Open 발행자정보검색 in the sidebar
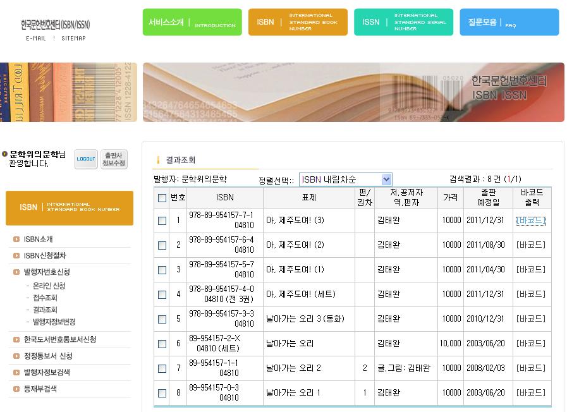The image size is (567, 412). click(x=47, y=373)
